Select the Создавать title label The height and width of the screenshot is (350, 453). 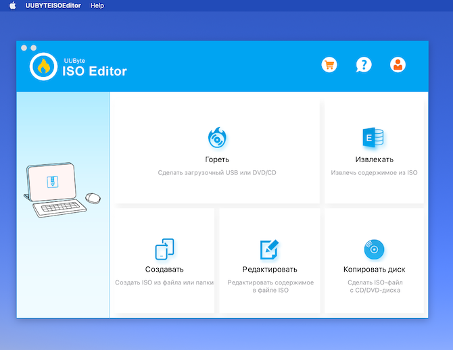point(164,269)
